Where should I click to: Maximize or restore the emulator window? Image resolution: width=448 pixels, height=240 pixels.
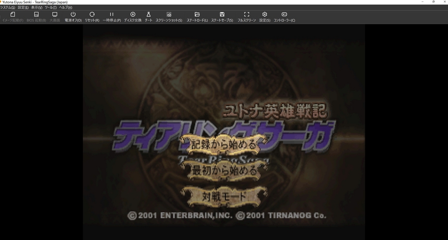click(x=433, y=2)
